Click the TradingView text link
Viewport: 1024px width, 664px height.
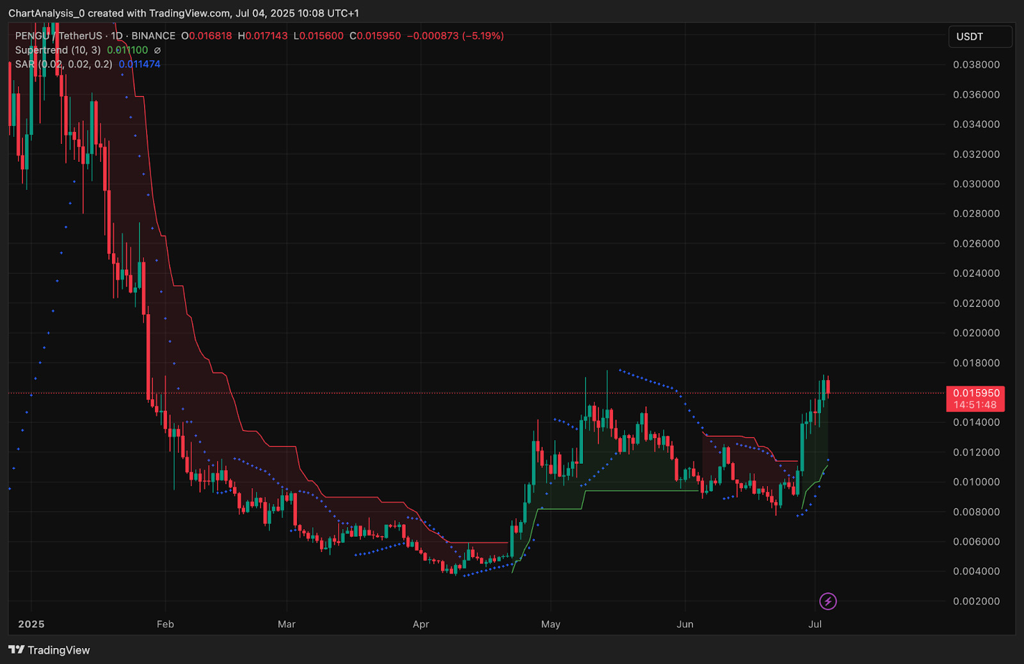(x=59, y=650)
